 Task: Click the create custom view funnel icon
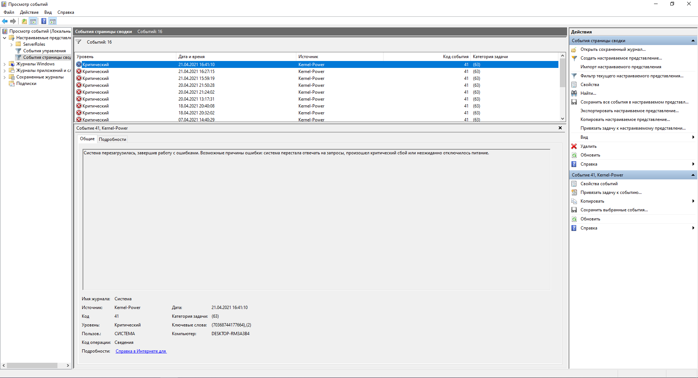tap(574, 58)
